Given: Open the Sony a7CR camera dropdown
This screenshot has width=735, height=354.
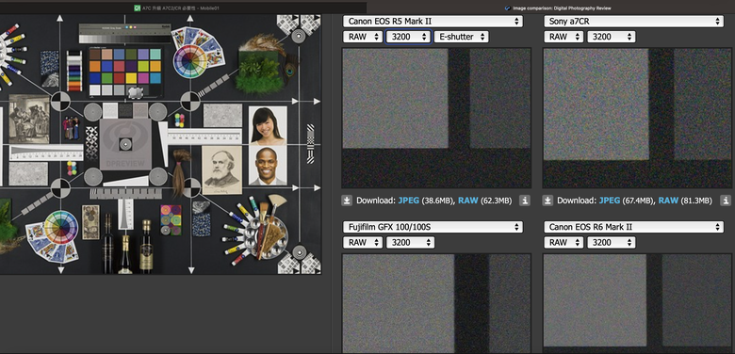Looking at the screenshot, I should 634,22.
